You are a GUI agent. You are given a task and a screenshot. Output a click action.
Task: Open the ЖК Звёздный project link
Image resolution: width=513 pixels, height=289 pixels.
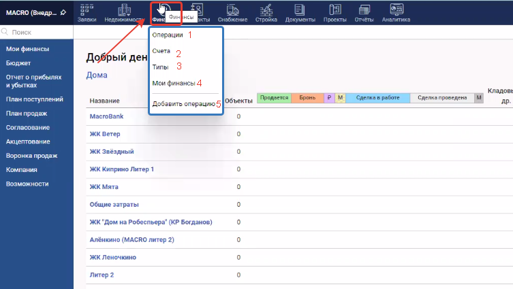pos(112,151)
